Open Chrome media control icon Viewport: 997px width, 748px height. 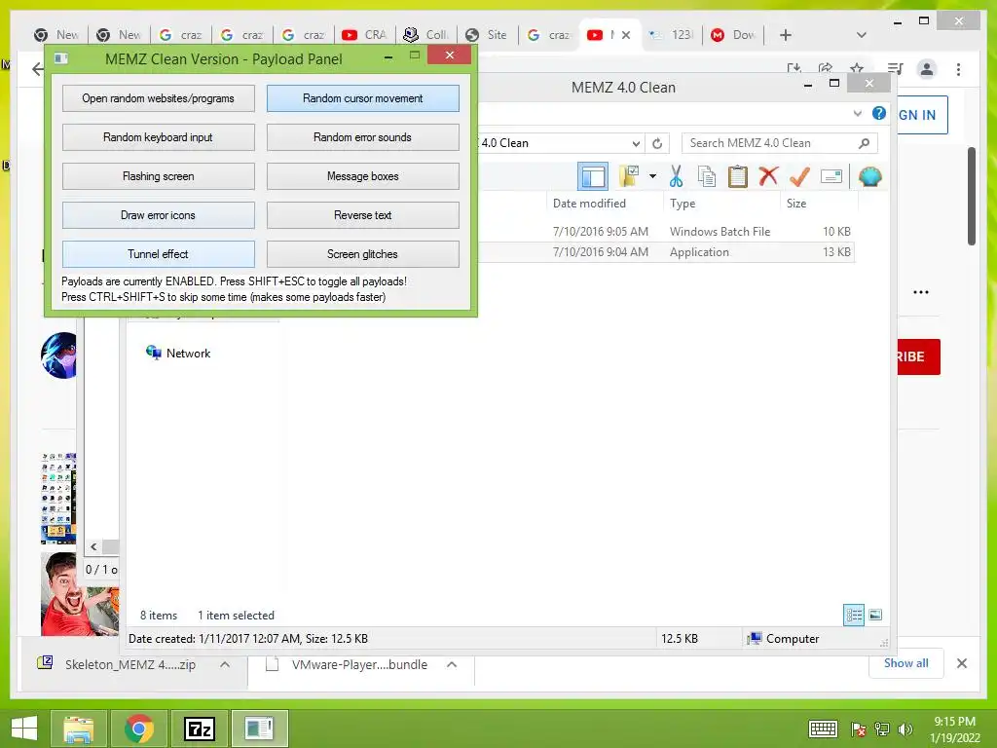[895, 69]
